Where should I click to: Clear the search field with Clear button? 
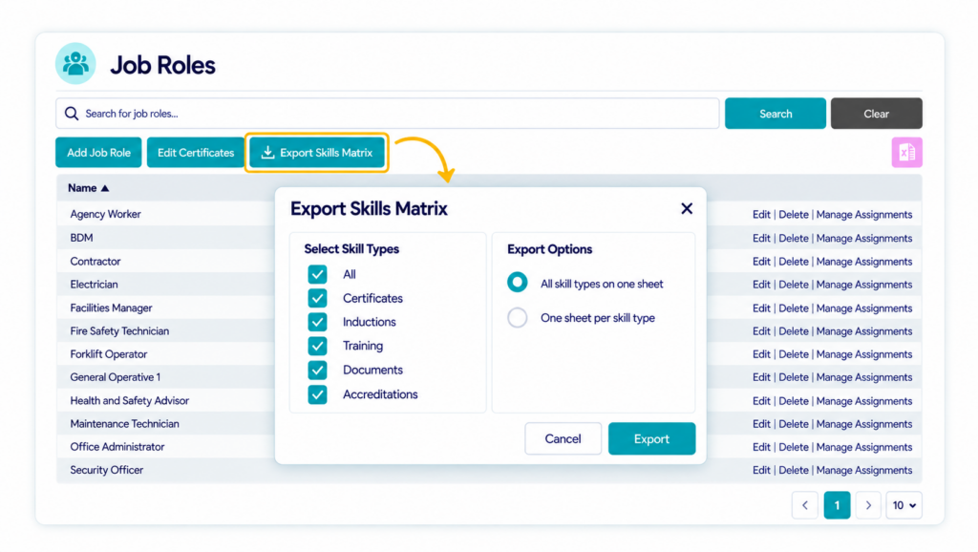coord(877,114)
